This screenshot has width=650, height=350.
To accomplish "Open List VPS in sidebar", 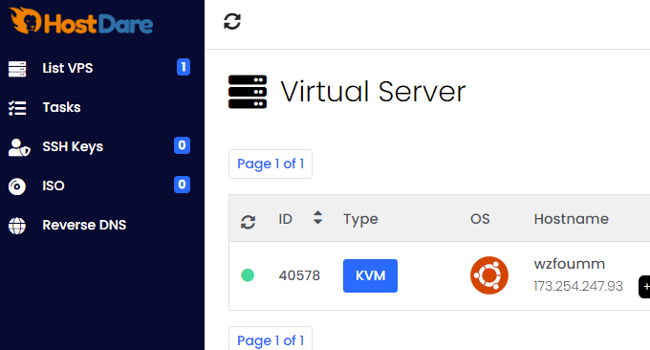I will click(68, 68).
